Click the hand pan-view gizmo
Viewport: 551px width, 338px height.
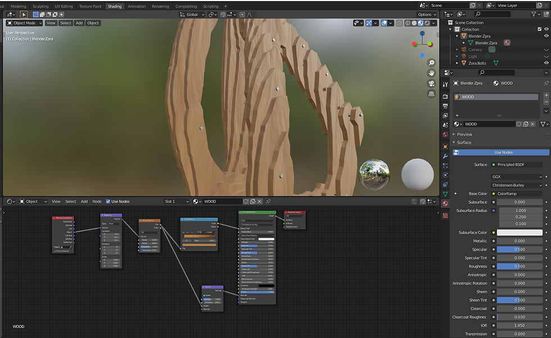pos(431,73)
